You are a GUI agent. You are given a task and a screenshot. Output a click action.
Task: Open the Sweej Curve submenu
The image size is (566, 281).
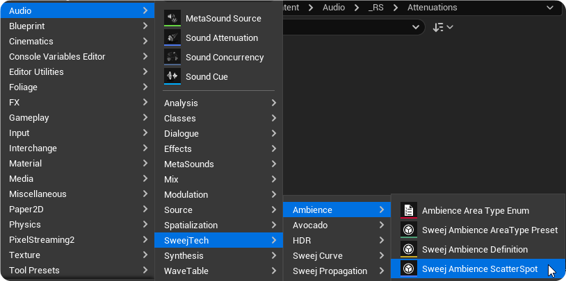tap(337, 256)
